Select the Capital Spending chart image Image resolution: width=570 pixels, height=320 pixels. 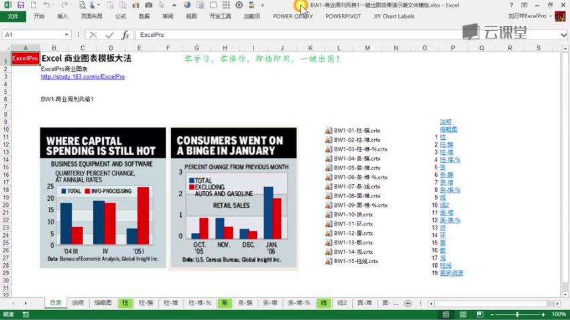pos(103,197)
